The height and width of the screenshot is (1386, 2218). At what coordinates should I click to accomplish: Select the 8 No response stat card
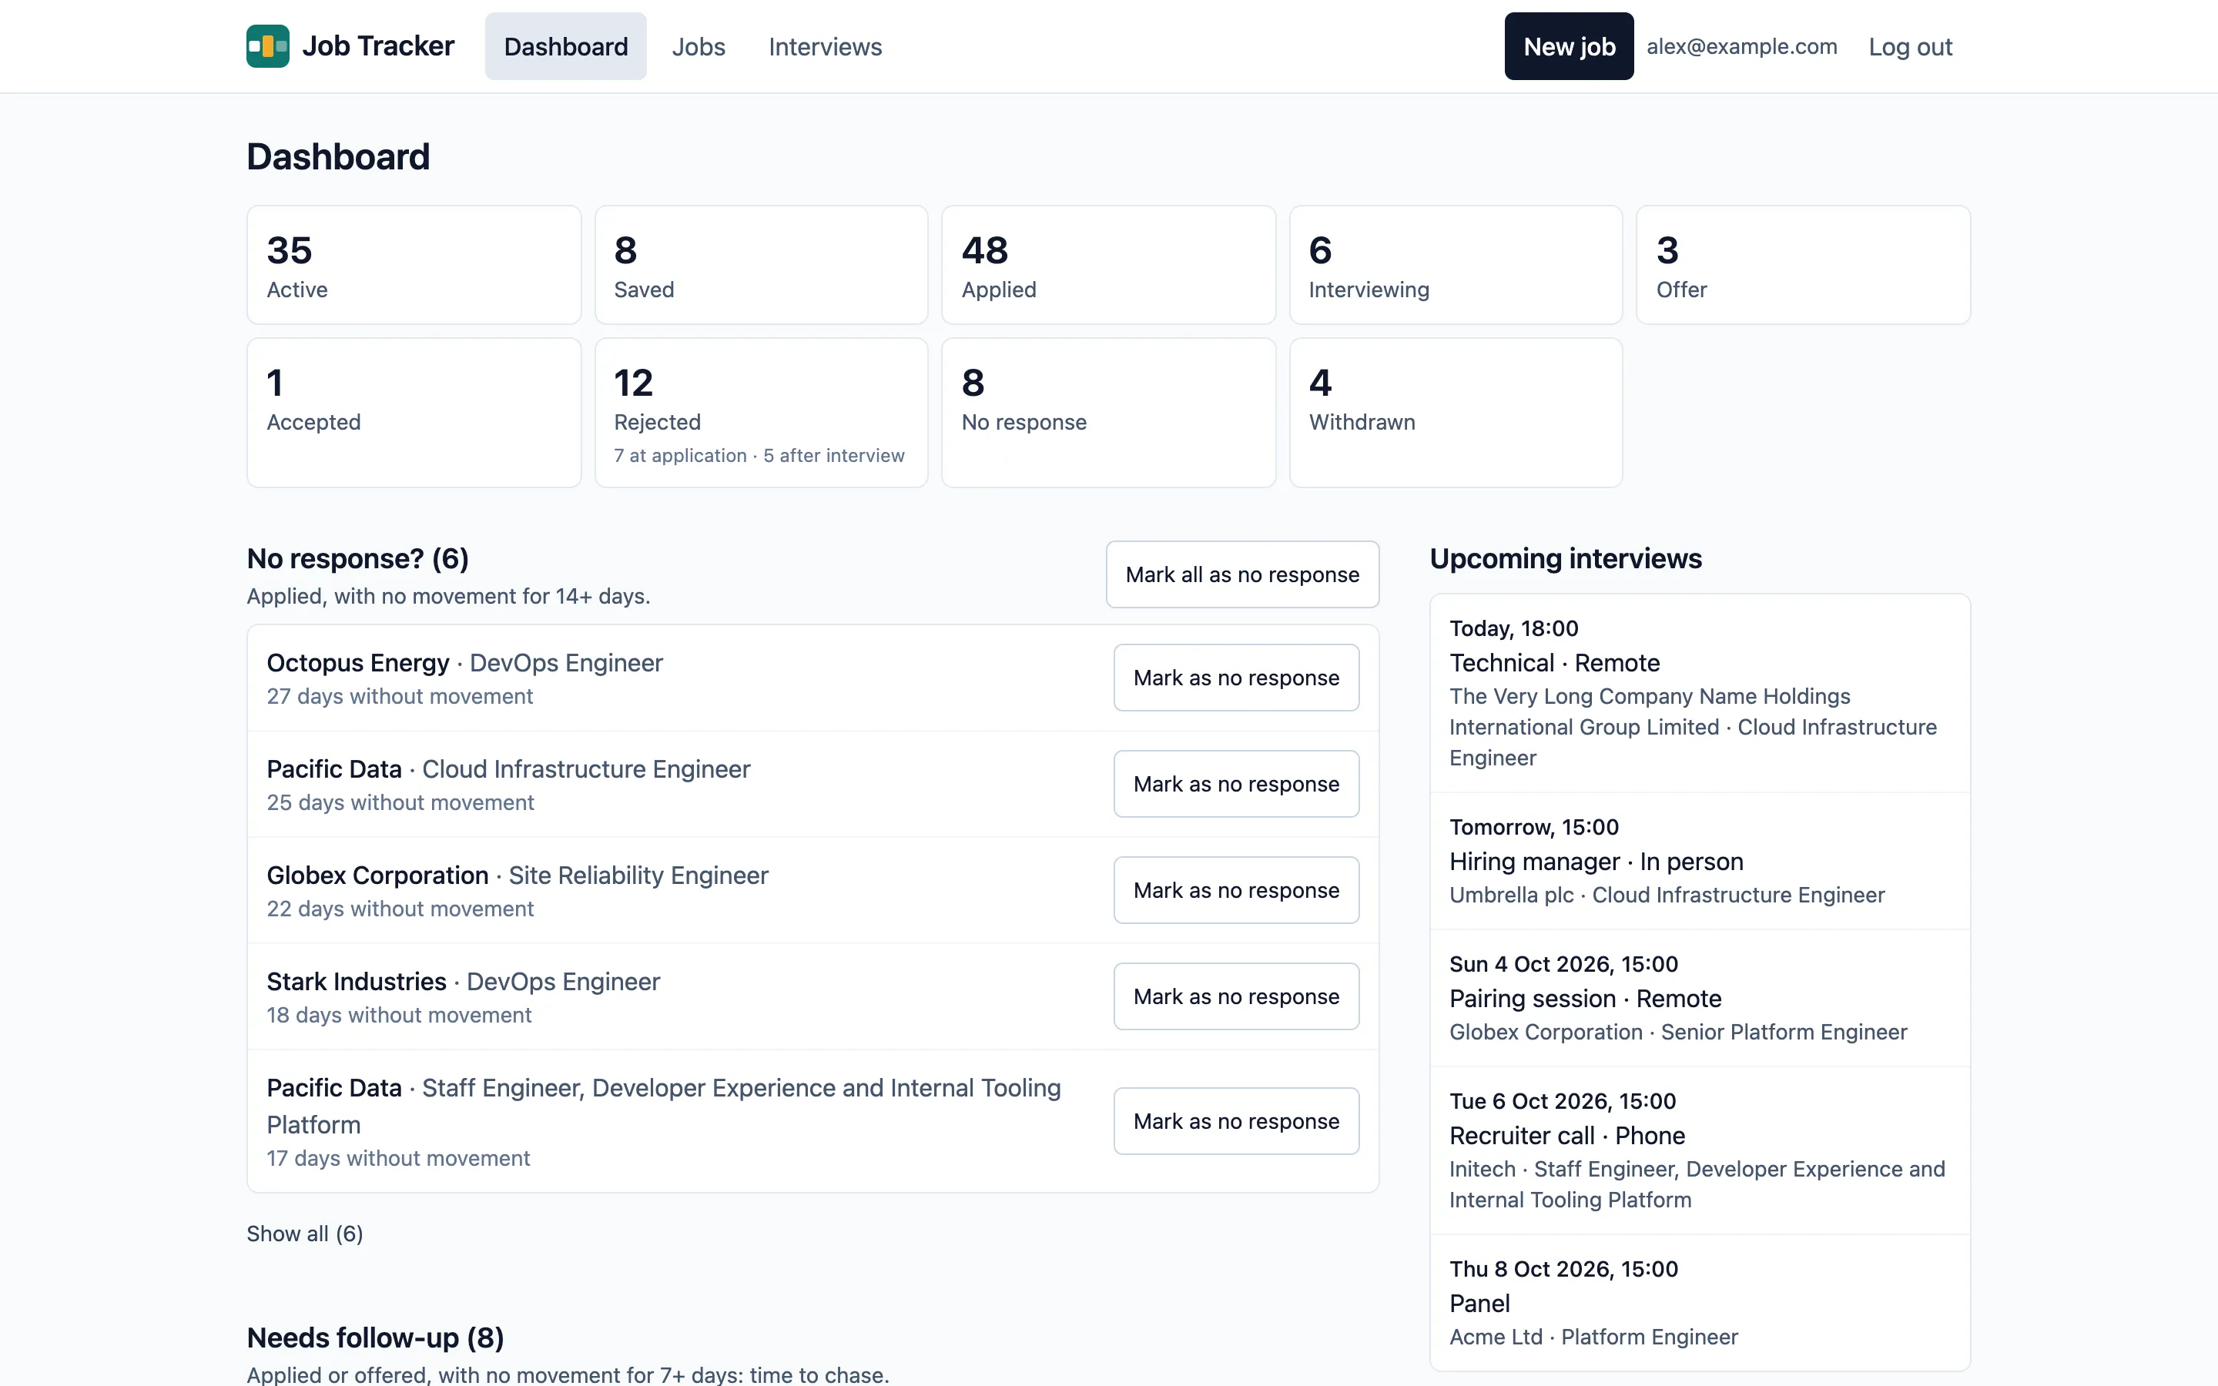point(1109,413)
